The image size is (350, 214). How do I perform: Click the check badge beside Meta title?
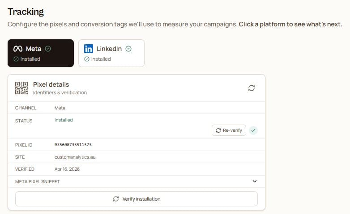pos(48,49)
